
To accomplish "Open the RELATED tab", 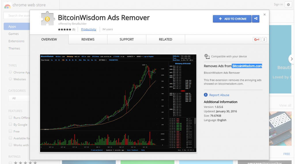I will [x=165, y=39].
